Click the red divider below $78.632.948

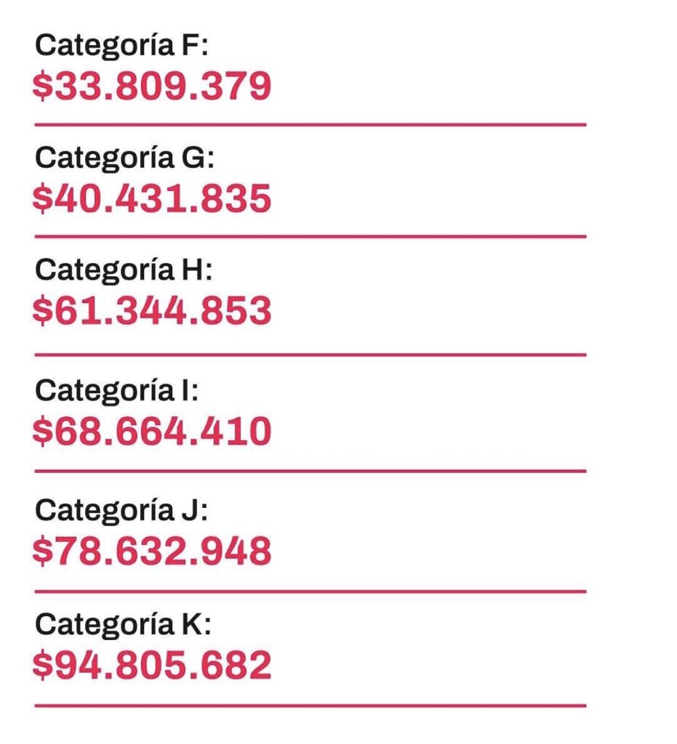coord(310,591)
